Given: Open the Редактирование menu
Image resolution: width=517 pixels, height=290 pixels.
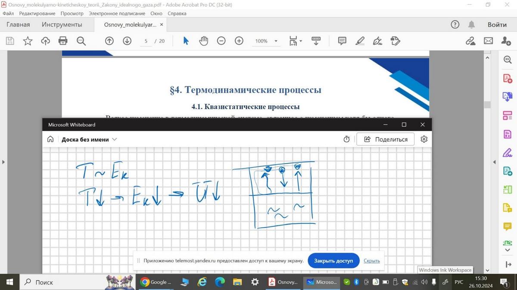Looking at the screenshot, I should (x=37, y=13).
